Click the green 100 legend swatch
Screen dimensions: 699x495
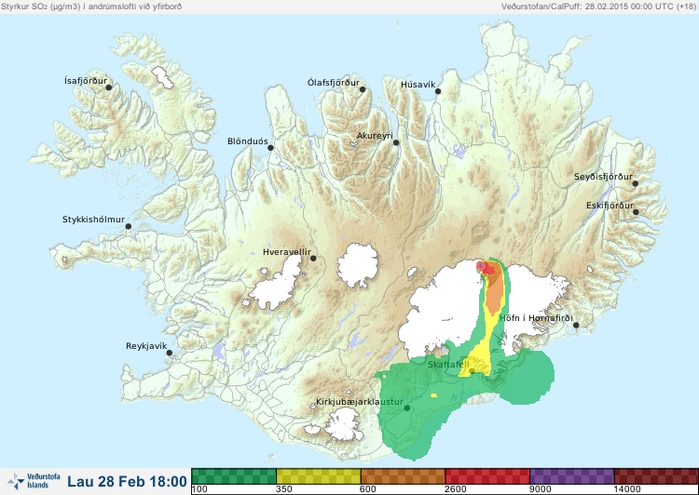click(x=234, y=476)
